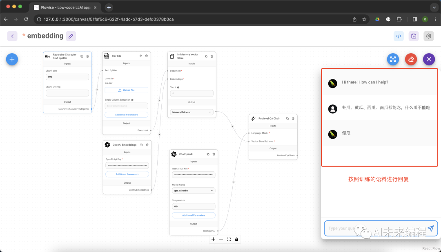Expand the chat window with blue button

pos(393,59)
